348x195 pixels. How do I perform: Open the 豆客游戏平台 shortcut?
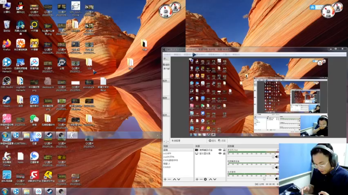point(48,176)
